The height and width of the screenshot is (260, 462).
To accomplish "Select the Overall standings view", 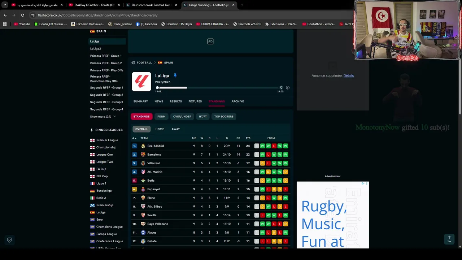I will pos(141,129).
